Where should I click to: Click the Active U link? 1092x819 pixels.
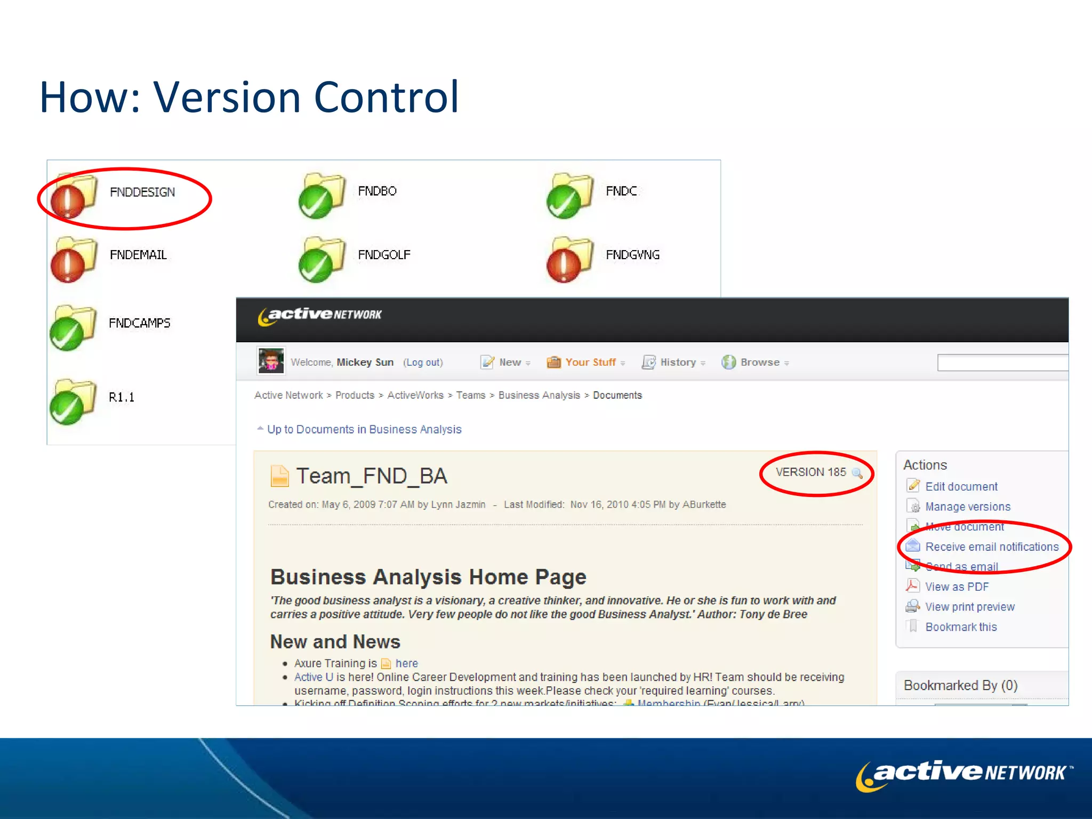point(314,677)
